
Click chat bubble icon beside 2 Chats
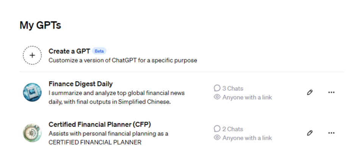click(x=217, y=129)
